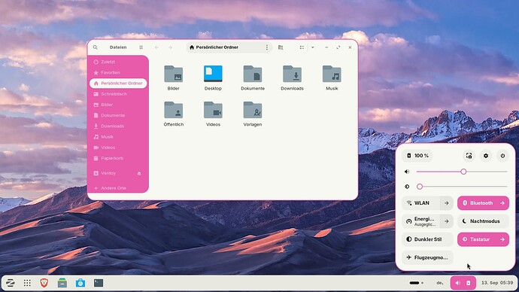Click the workspace indicator in taskbar
This screenshot has width=519, height=292.
pos(416,283)
